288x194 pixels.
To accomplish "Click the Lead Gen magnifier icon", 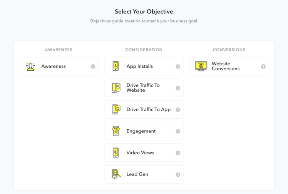I will tap(116, 174).
